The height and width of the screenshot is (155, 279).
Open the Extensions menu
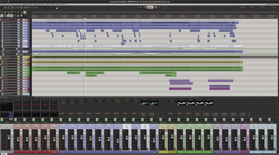37,4
